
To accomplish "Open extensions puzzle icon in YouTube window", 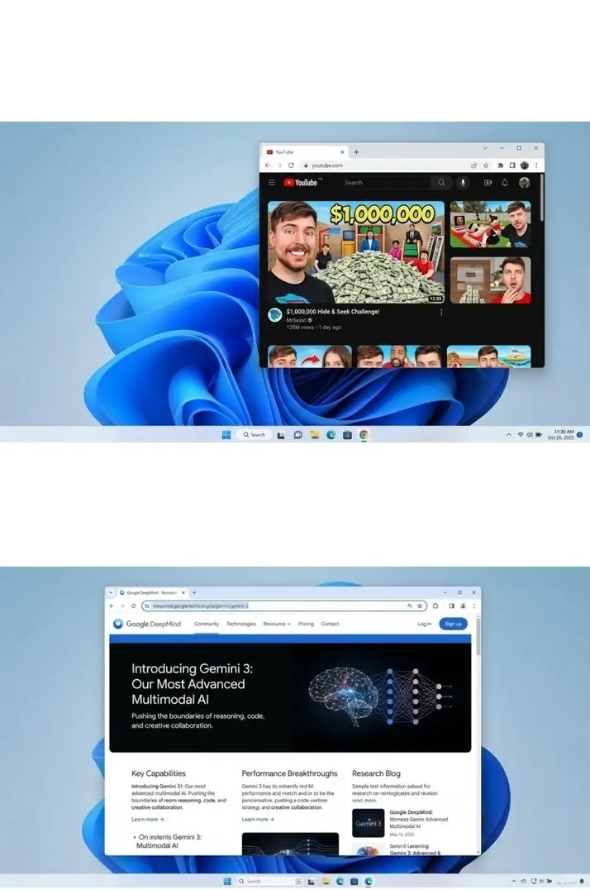I will click(501, 165).
